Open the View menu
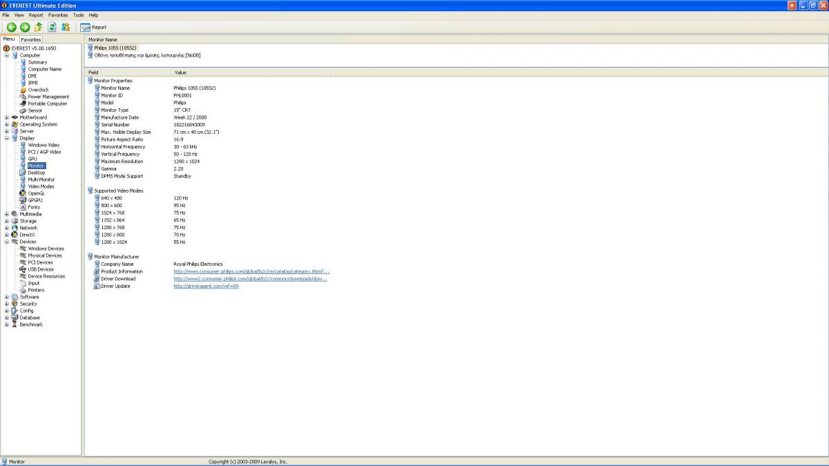Screen dimensions: 829x466 point(19,14)
